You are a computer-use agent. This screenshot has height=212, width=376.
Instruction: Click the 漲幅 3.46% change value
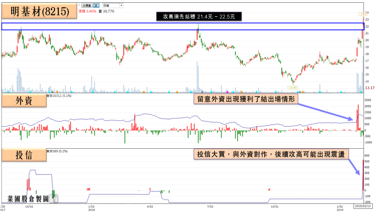87,11
